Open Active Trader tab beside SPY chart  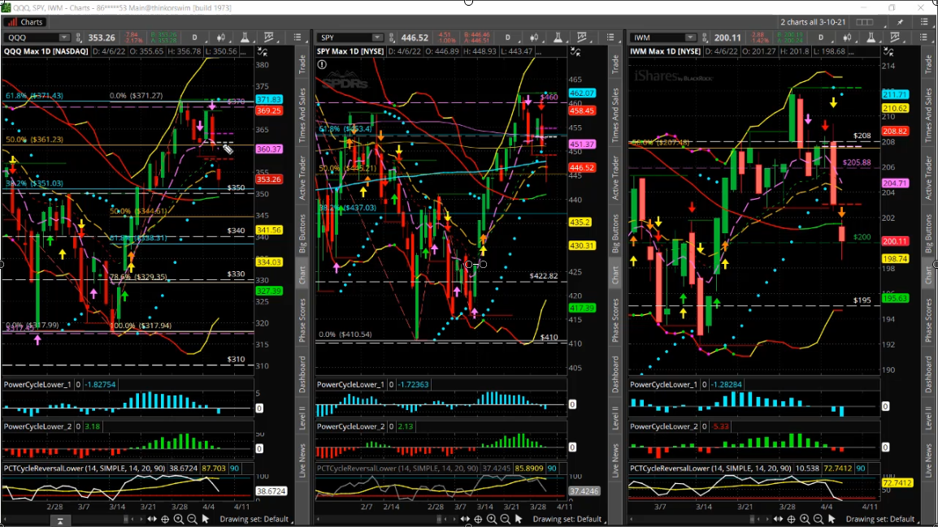point(615,178)
